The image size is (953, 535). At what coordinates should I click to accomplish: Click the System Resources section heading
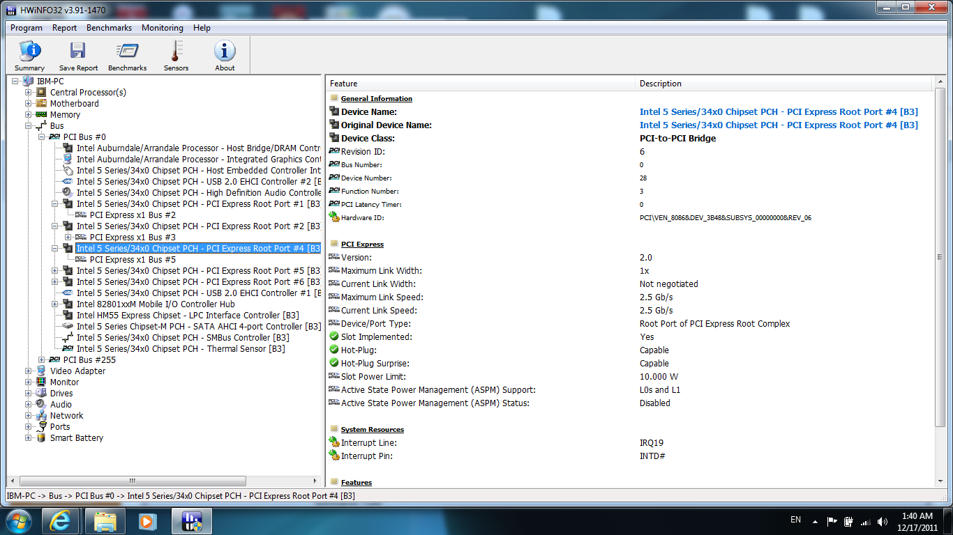[x=373, y=429]
